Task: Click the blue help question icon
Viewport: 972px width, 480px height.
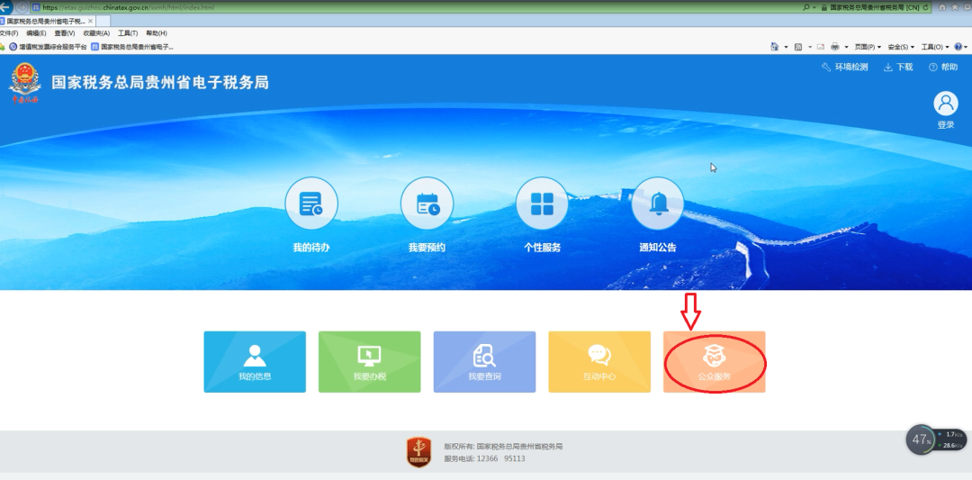Action: [x=958, y=47]
